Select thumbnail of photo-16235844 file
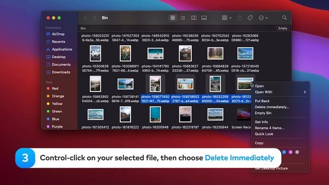 (x=215, y=114)
